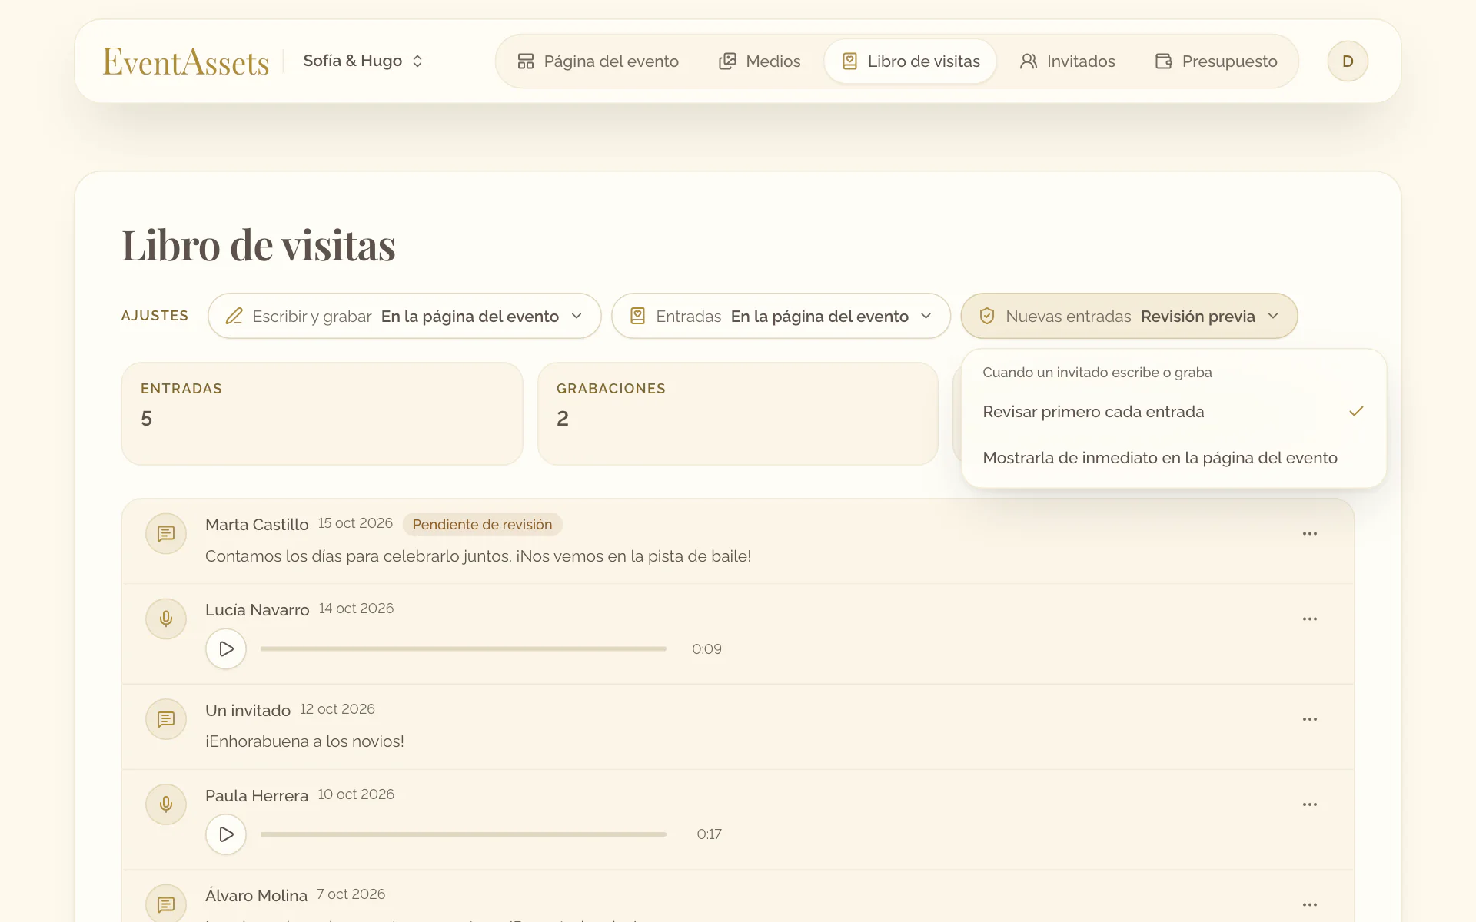Click the checkmark next to Revisar primero
The height and width of the screenshot is (922, 1476).
(x=1356, y=411)
